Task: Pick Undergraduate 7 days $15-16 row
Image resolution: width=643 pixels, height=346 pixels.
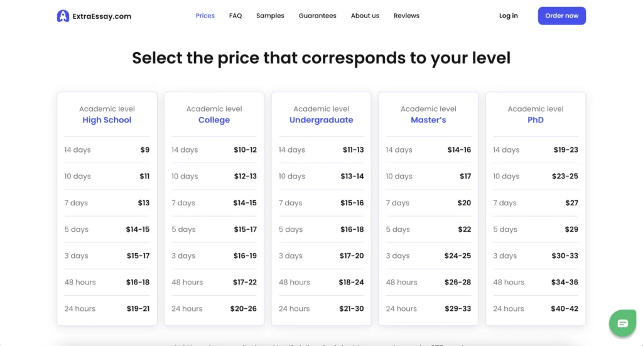Action: point(321,203)
